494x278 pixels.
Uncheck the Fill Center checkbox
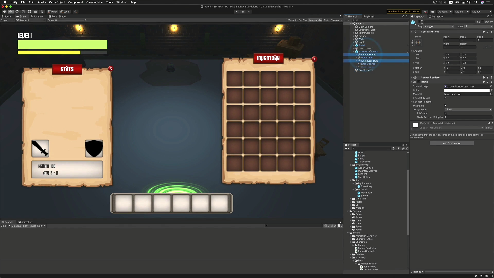(x=446, y=114)
